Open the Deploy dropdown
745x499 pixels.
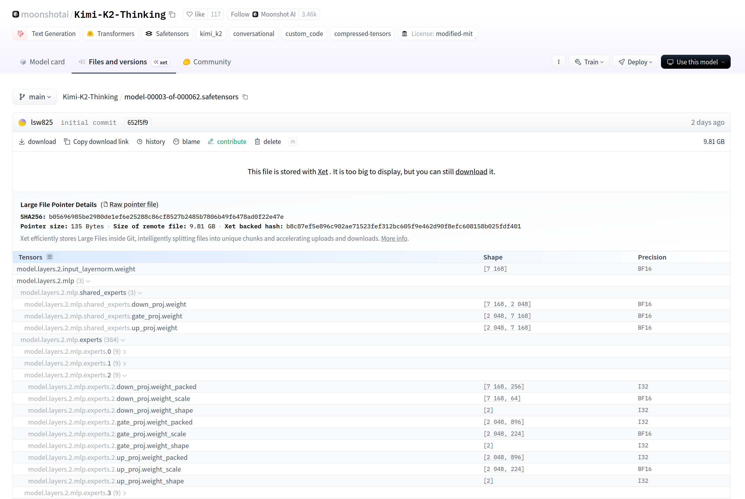pyautogui.click(x=635, y=62)
